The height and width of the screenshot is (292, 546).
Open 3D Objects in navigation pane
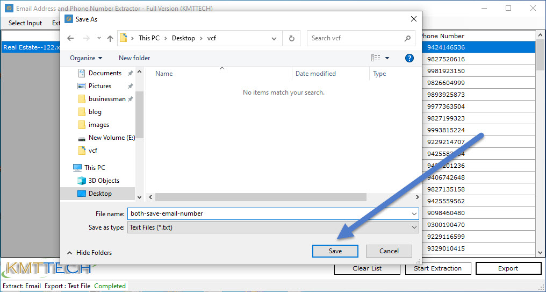(103, 181)
